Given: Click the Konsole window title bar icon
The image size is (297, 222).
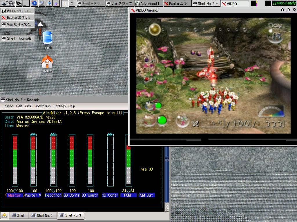Looking at the screenshot, I should click(x=3, y=100).
